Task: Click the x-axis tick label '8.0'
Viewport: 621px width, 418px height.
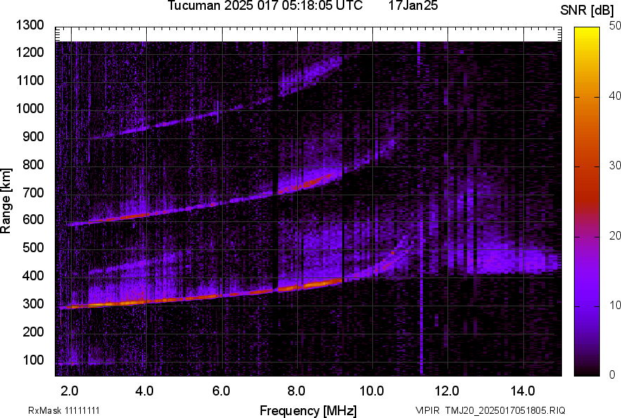Action: pyautogui.click(x=296, y=391)
